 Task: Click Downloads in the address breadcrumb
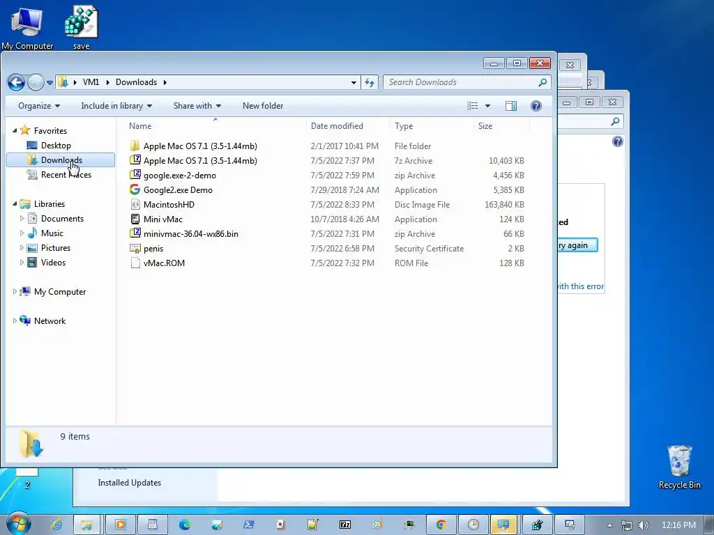[136, 82]
